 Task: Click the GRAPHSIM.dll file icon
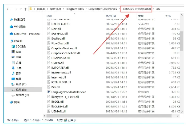pyautogui.click(x=49, y=58)
